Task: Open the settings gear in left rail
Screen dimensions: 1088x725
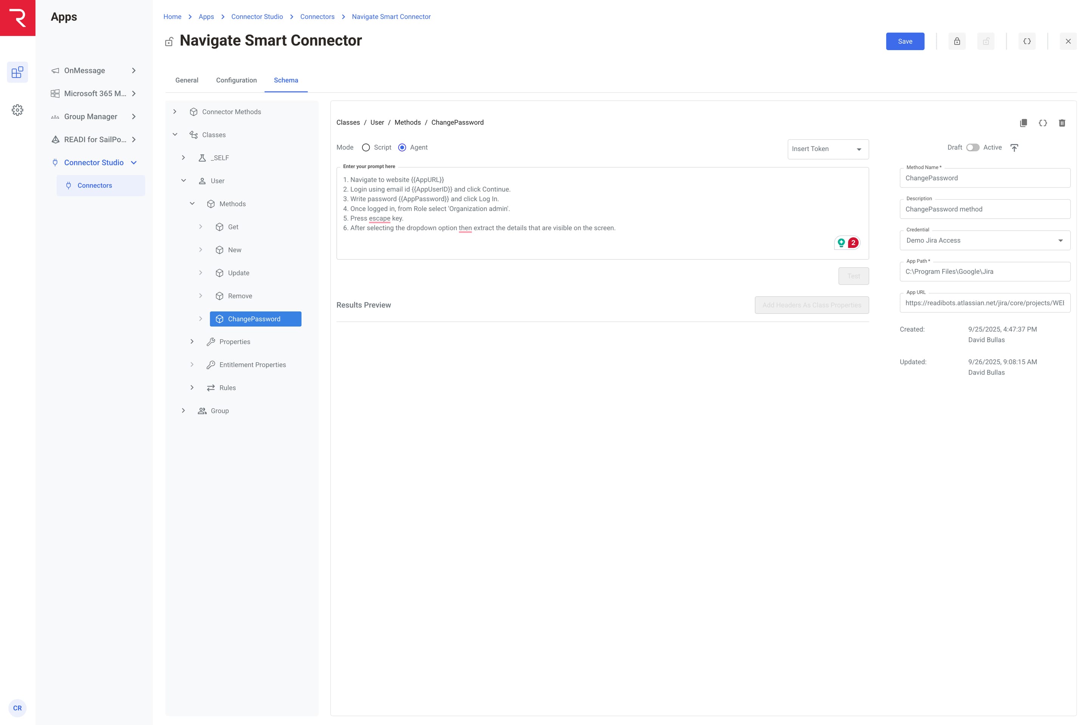Action: (x=18, y=110)
